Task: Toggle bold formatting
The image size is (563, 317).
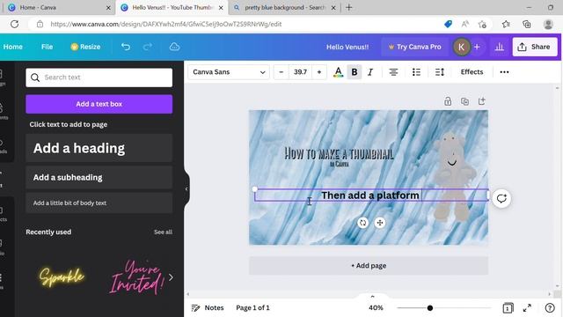Action: (354, 72)
